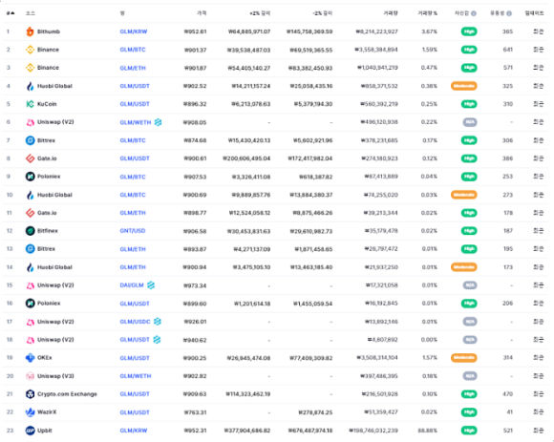Click the Bithumb exchange logo
Screen dimensions: 554x442
(30, 32)
